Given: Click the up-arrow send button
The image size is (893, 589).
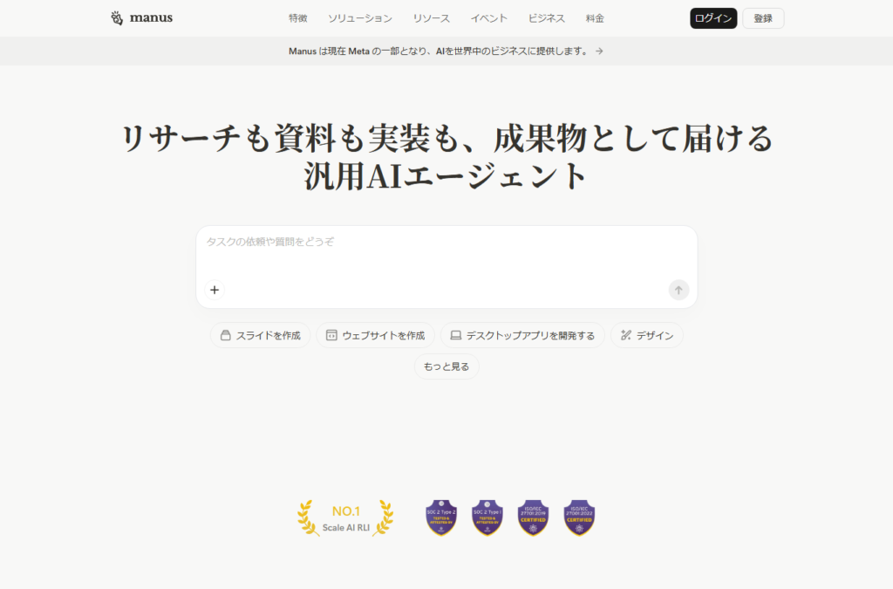Looking at the screenshot, I should click(678, 290).
